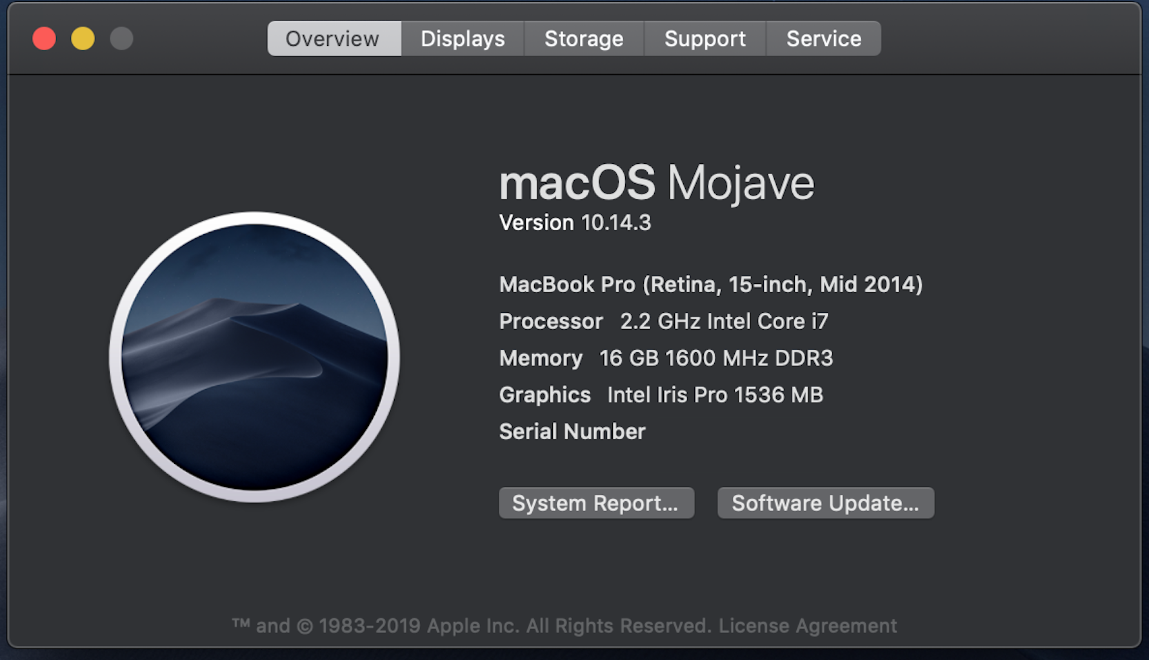
Task: Click the Processor 2.2 GHz Intel Core i7 line
Action: pos(663,321)
